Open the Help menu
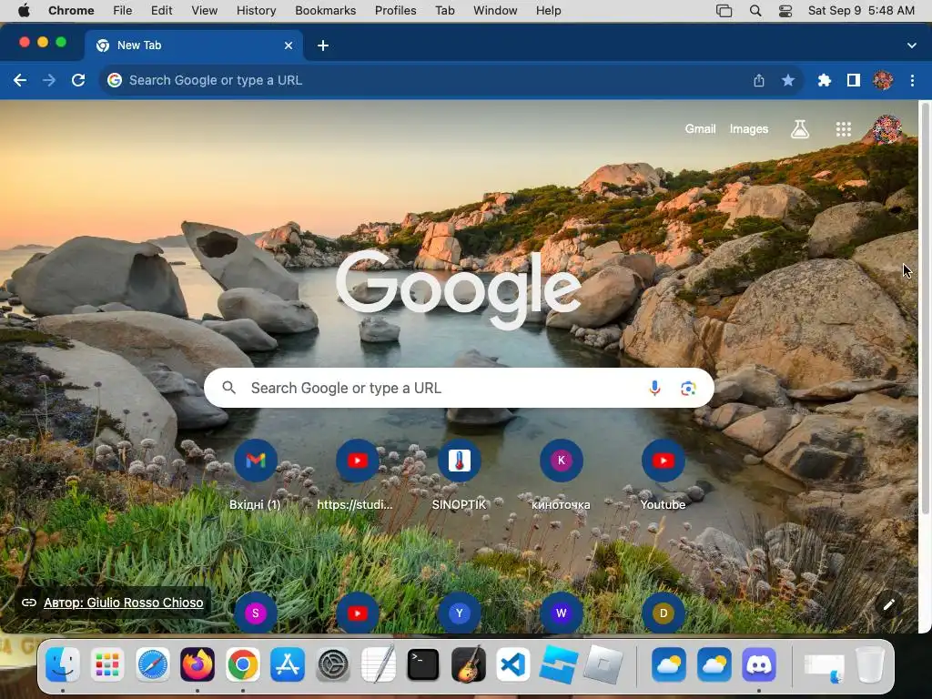The width and height of the screenshot is (932, 699). click(x=548, y=11)
